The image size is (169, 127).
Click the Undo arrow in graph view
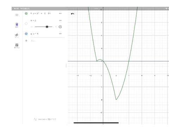(73, 14)
